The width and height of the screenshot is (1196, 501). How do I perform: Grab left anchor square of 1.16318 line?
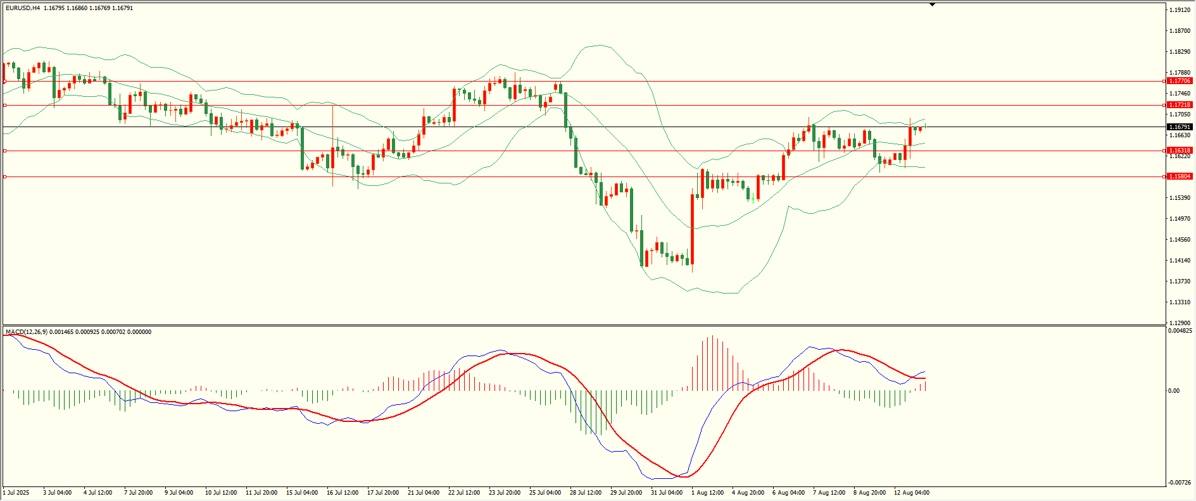4,151
